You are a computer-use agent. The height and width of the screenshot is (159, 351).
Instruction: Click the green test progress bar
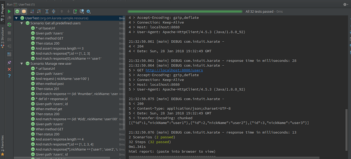[185, 12]
